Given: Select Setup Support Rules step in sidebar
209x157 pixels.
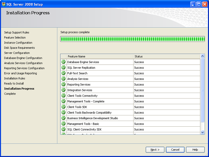Looking at the screenshot, I should [16, 32].
